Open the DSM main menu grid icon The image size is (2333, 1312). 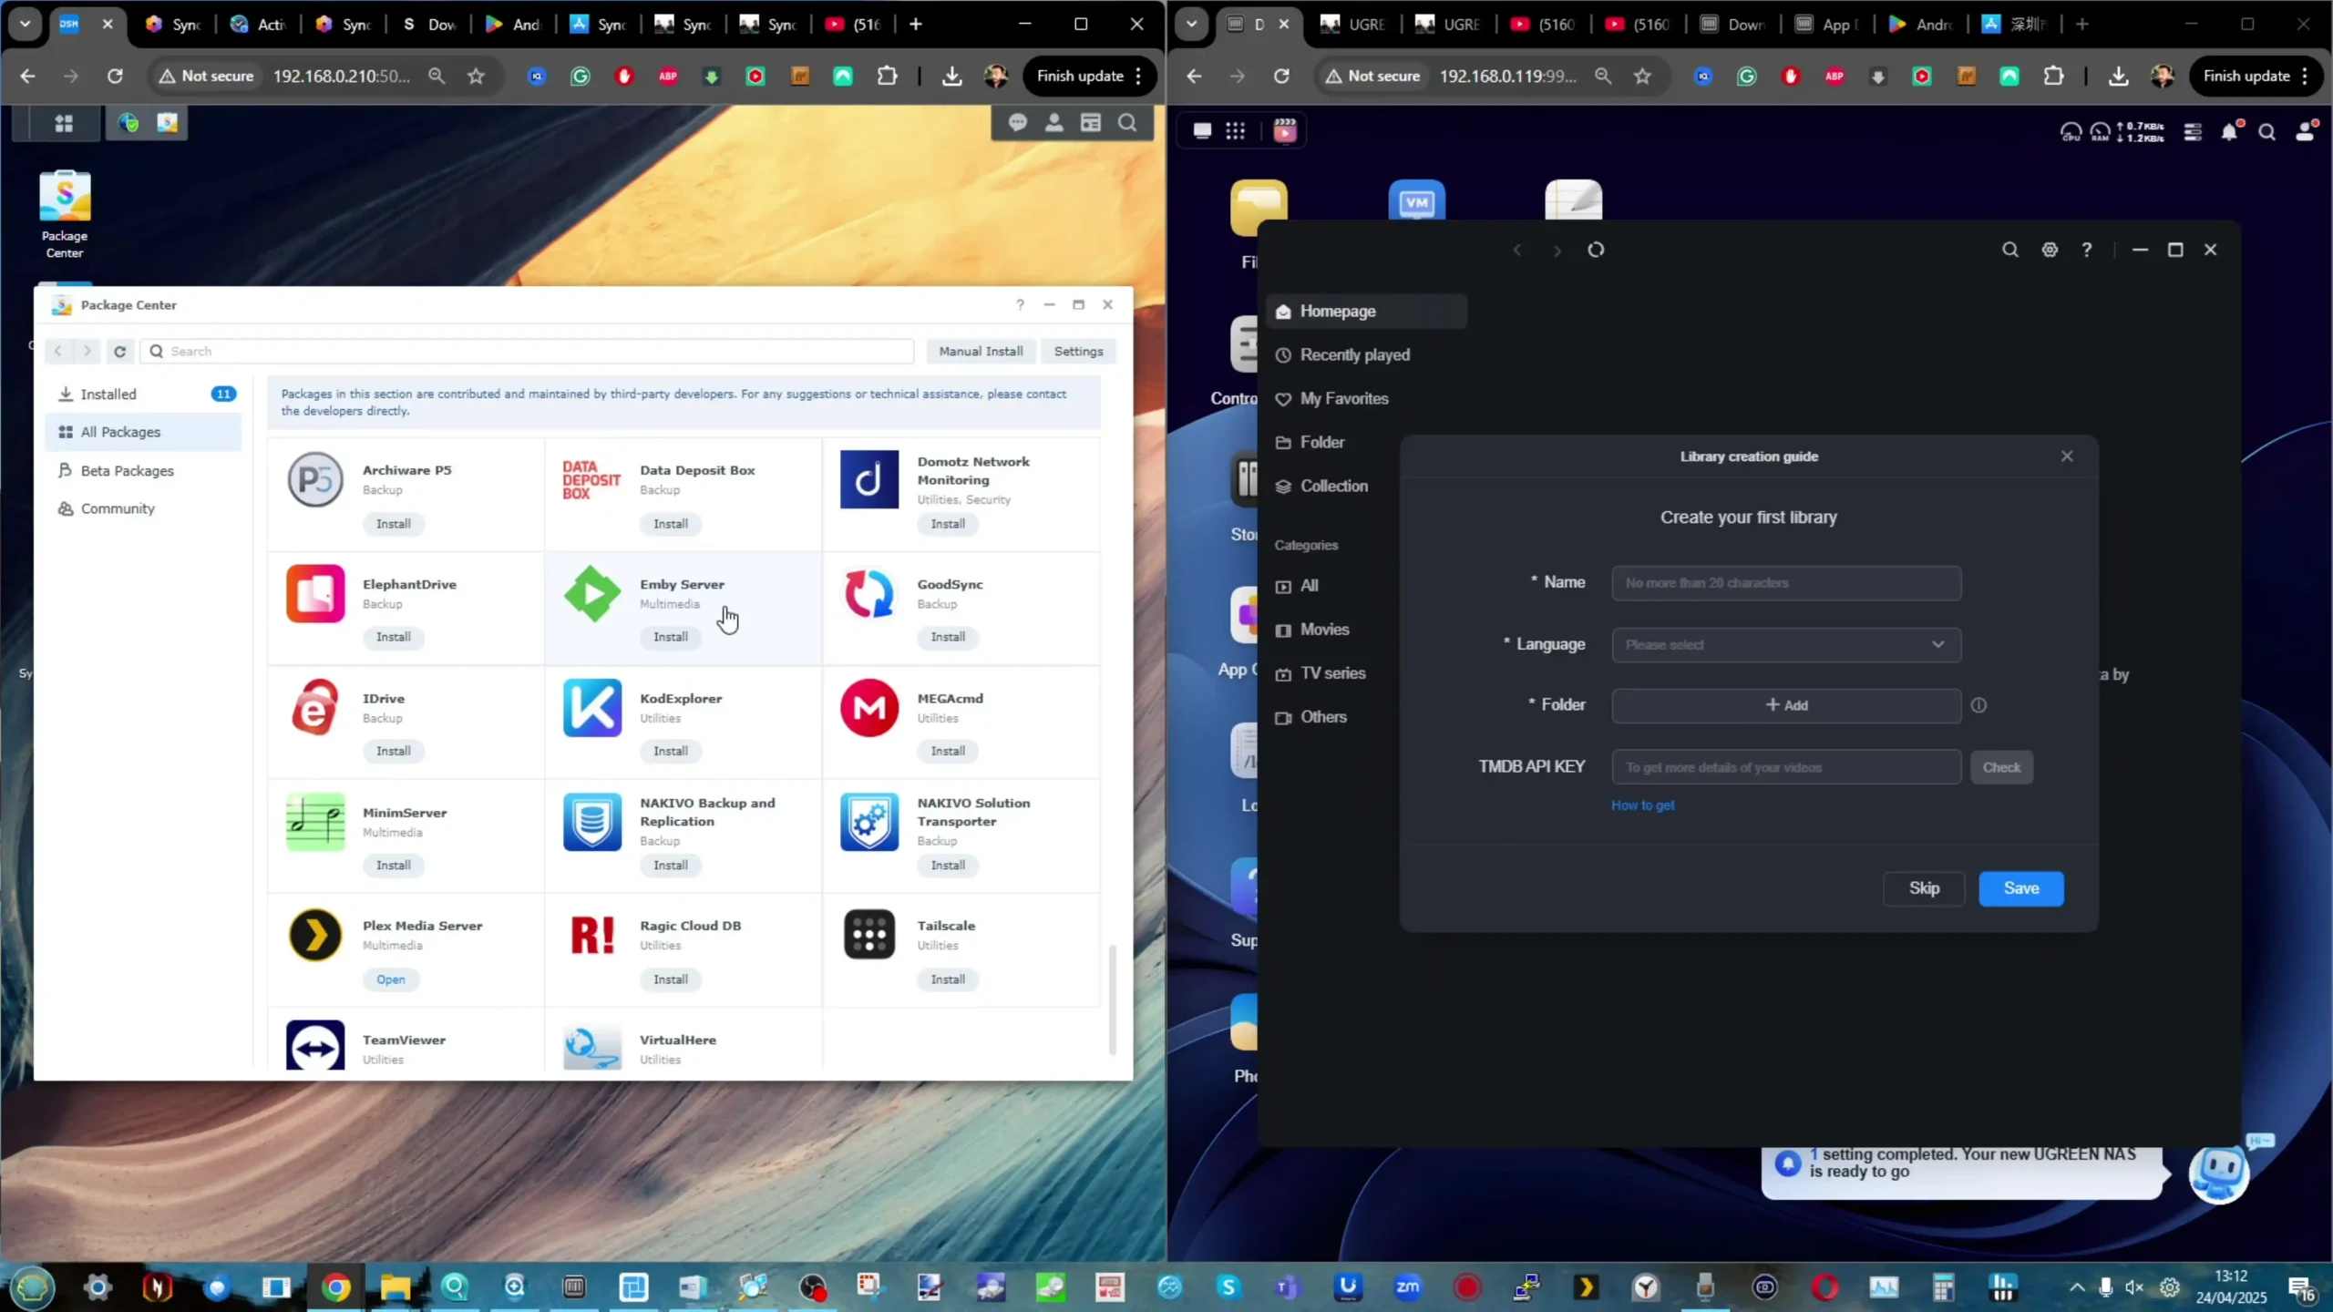(64, 123)
